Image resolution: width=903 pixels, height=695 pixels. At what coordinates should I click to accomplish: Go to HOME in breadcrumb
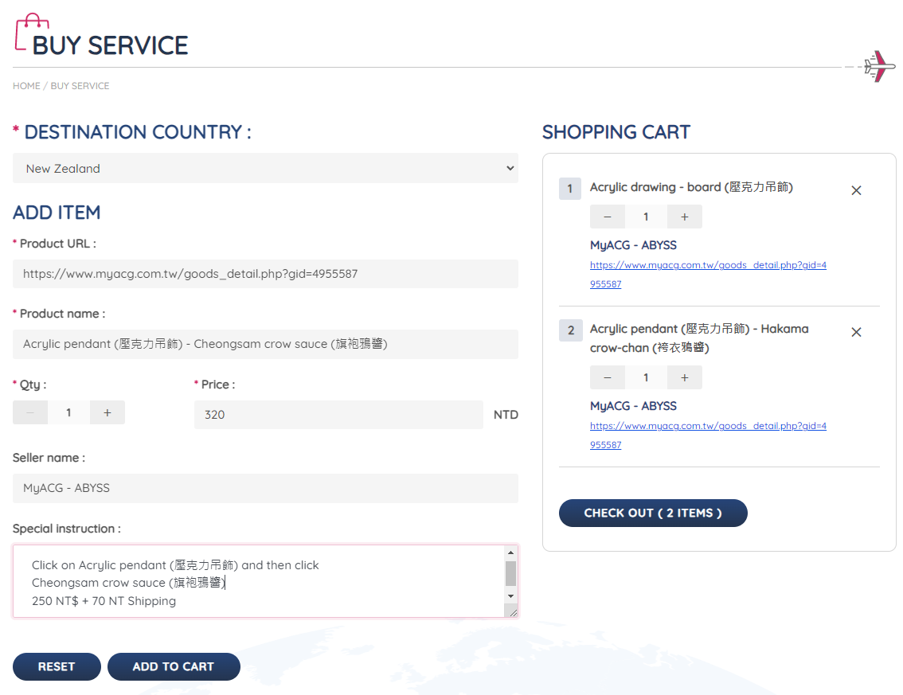[26, 86]
